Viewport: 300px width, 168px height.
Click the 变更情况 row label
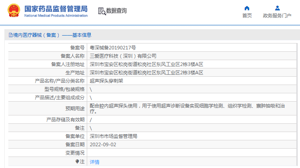coord(75,153)
